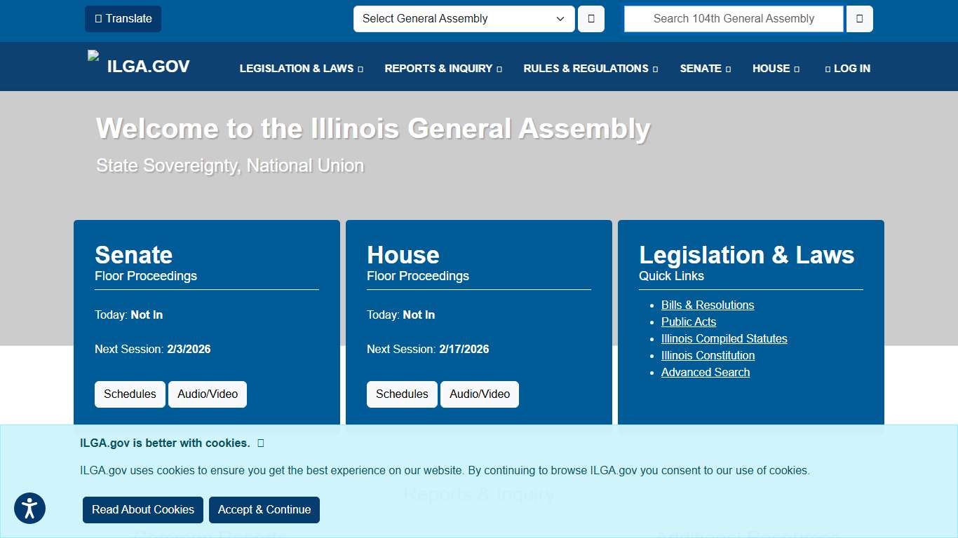Image resolution: width=958 pixels, height=538 pixels.
Task: Click the ILGA.GOV flag logo
Action: (x=93, y=56)
